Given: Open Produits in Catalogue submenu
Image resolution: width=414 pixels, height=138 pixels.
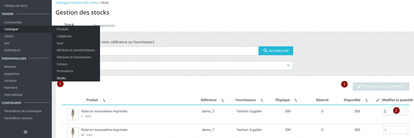Looking at the screenshot, I should tap(63, 29).
